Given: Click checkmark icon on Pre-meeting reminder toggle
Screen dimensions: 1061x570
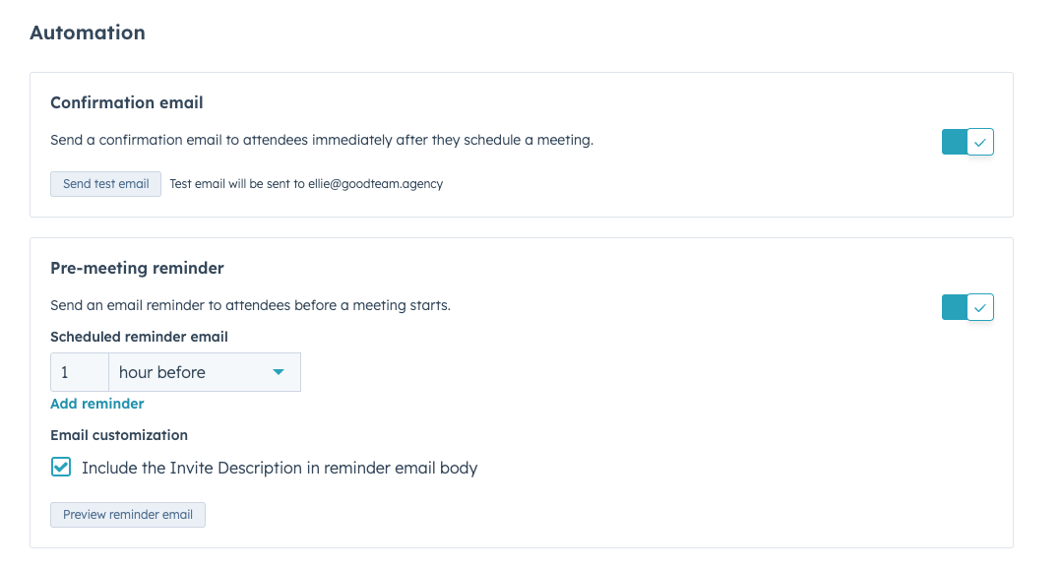Looking at the screenshot, I should click(980, 307).
